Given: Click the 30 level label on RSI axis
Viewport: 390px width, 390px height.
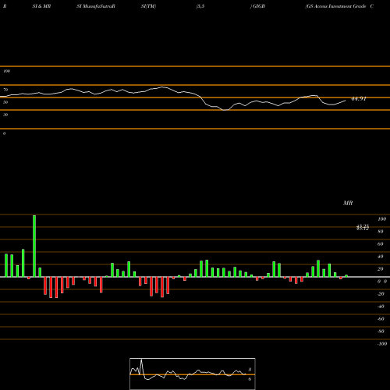Looking at the screenshot, I should click(x=5, y=115).
